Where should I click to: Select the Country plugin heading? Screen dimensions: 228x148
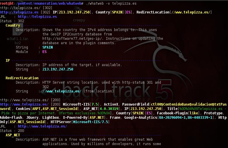tap(13, 25)
